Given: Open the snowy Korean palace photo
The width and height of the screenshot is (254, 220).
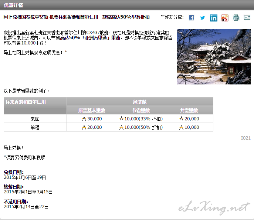Looking at the screenshot, I should [213, 57].
